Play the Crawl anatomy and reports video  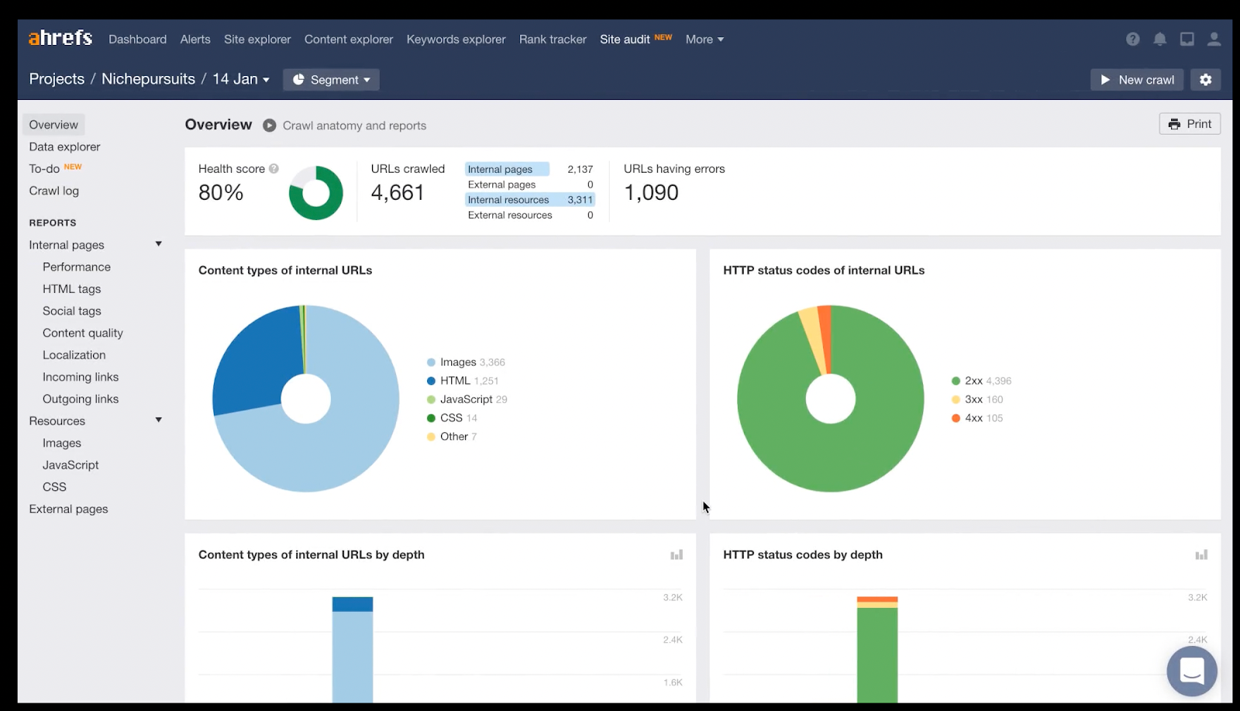point(269,125)
